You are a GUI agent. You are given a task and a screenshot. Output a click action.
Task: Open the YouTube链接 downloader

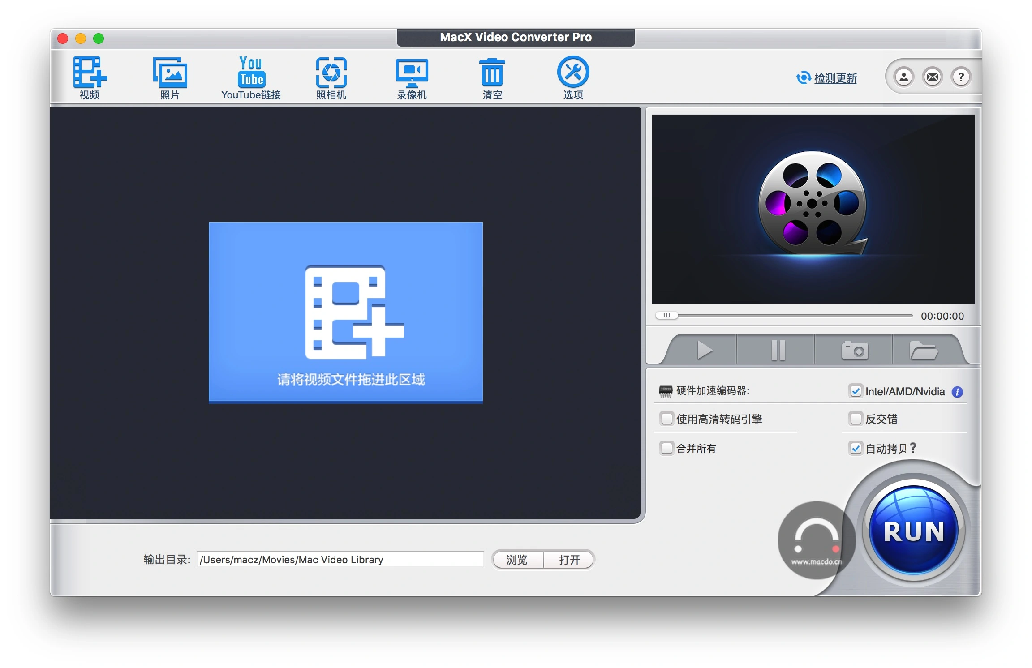pos(251,73)
